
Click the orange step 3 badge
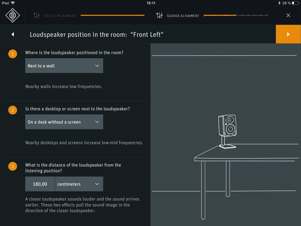12,166
